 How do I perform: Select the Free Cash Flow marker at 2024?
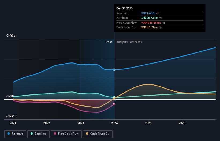coord(114,104)
